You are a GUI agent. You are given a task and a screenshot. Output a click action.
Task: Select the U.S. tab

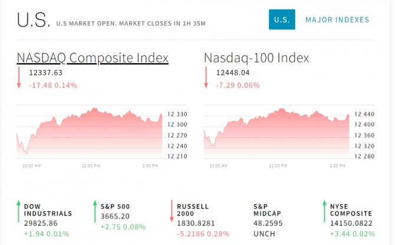point(282,20)
